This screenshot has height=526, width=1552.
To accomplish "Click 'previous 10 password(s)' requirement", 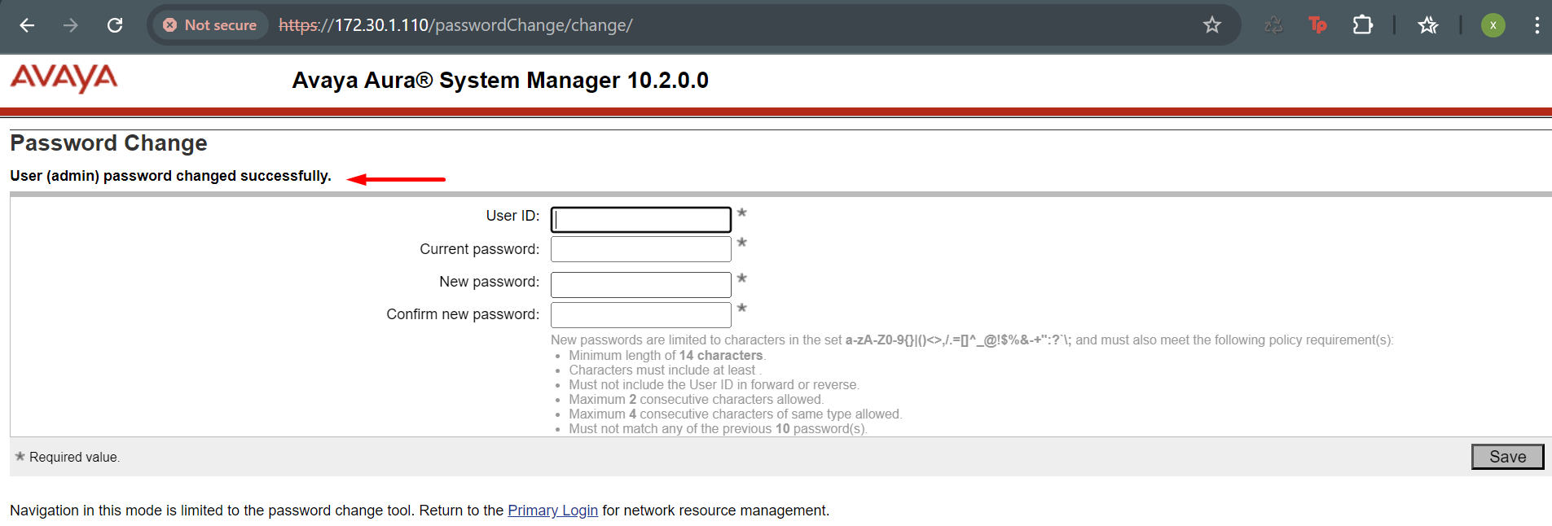I will tap(718, 429).
